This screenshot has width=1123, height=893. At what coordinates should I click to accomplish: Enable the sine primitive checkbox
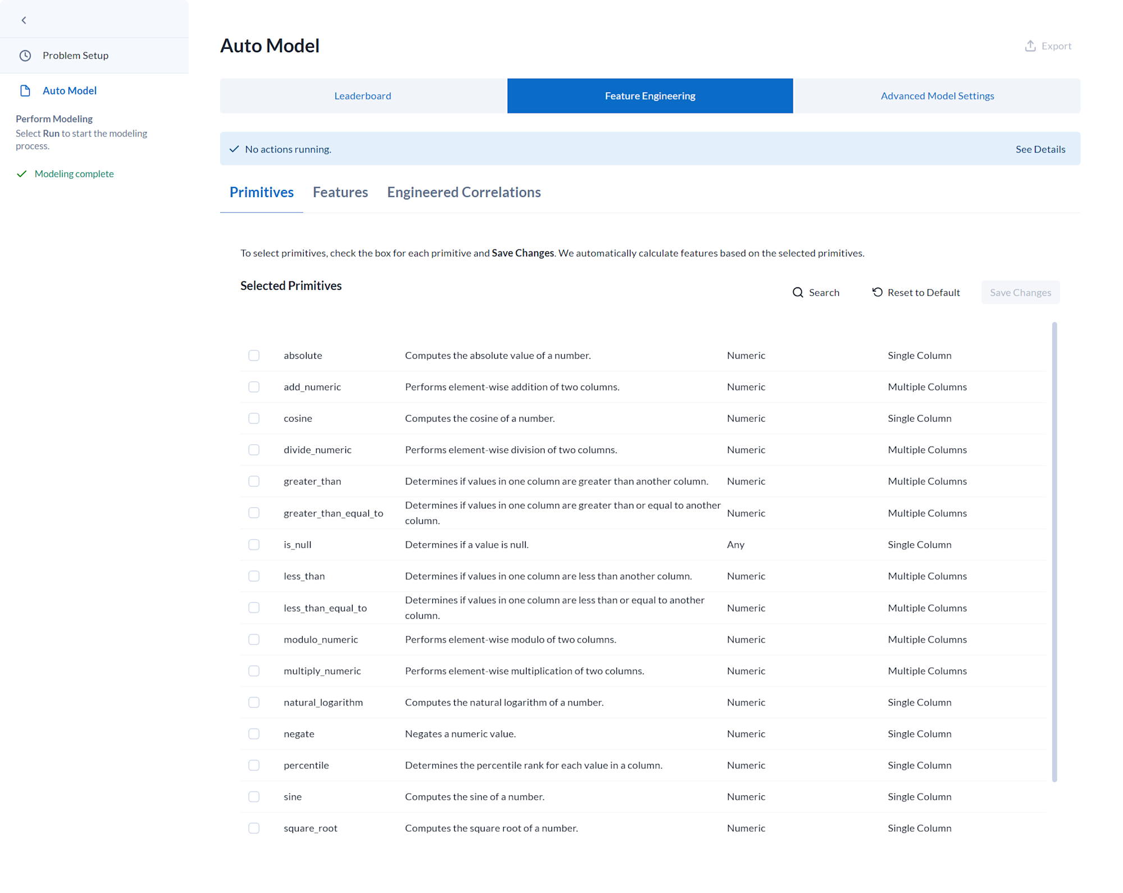pyautogui.click(x=254, y=797)
